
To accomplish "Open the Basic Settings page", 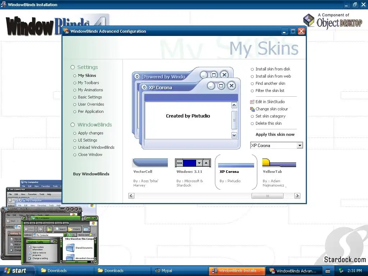I will (x=88, y=97).
